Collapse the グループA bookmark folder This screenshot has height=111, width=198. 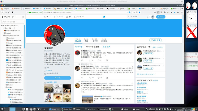tap(7, 97)
